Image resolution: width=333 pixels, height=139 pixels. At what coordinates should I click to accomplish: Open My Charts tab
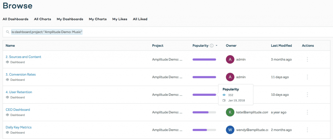click(98, 19)
